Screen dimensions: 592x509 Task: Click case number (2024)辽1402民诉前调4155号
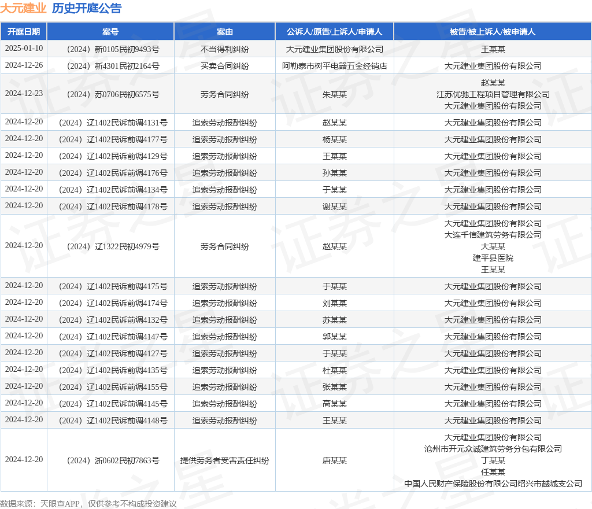click(x=113, y=387)
